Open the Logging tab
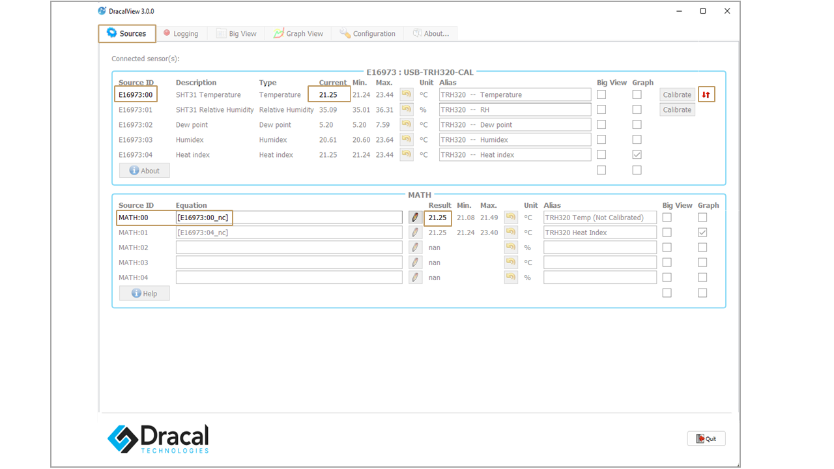The image size is (834, 469). (180, 33)
